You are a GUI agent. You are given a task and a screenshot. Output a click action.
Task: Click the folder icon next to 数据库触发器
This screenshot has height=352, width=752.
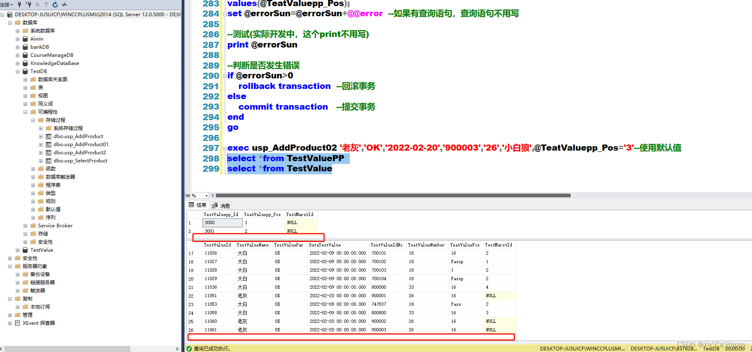[x=41, y=177]
